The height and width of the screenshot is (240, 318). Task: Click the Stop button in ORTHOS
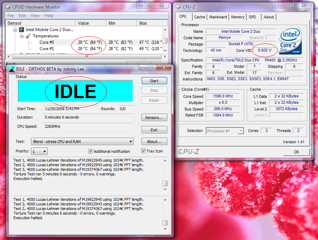point(154,90)
